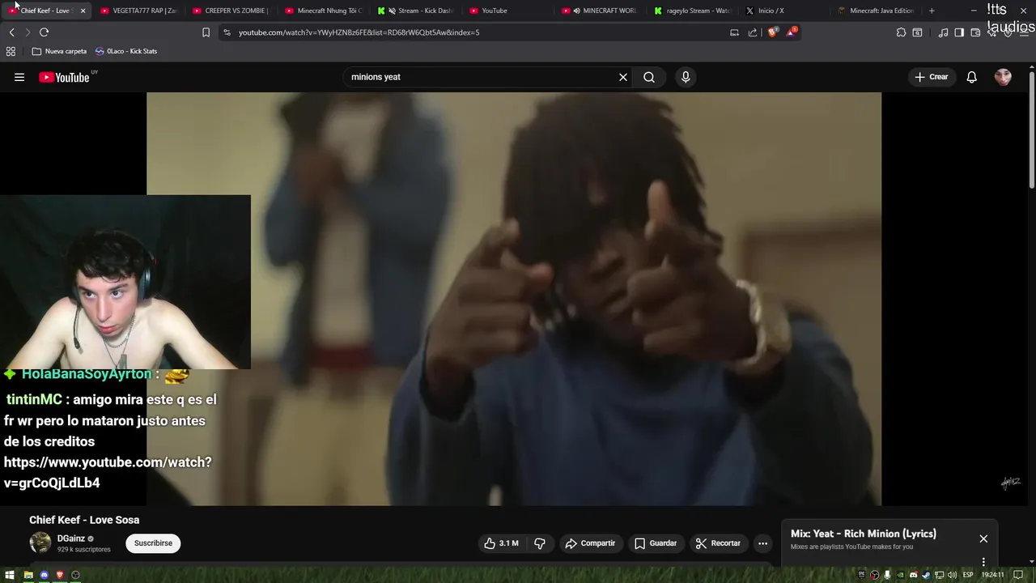Switch to Inicio / X tab

(784, 11)
